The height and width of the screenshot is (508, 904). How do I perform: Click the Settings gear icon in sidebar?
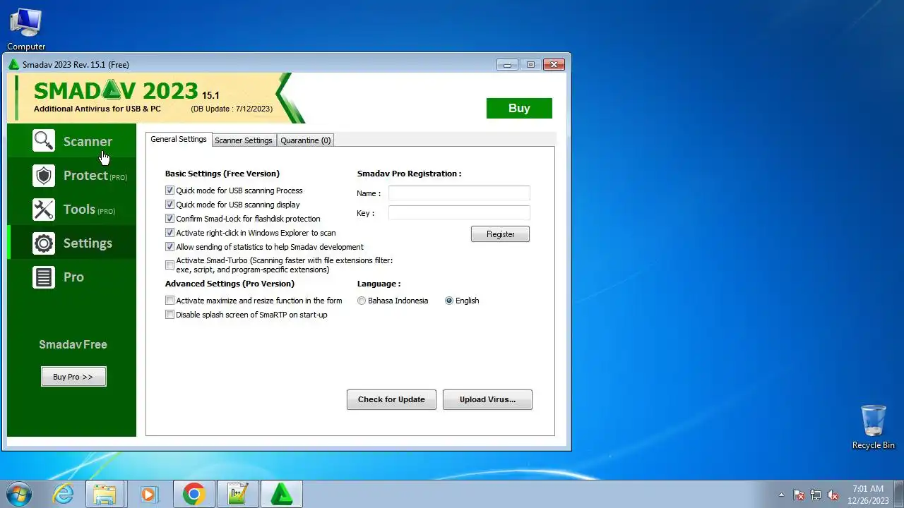click(x=44, y=243)
